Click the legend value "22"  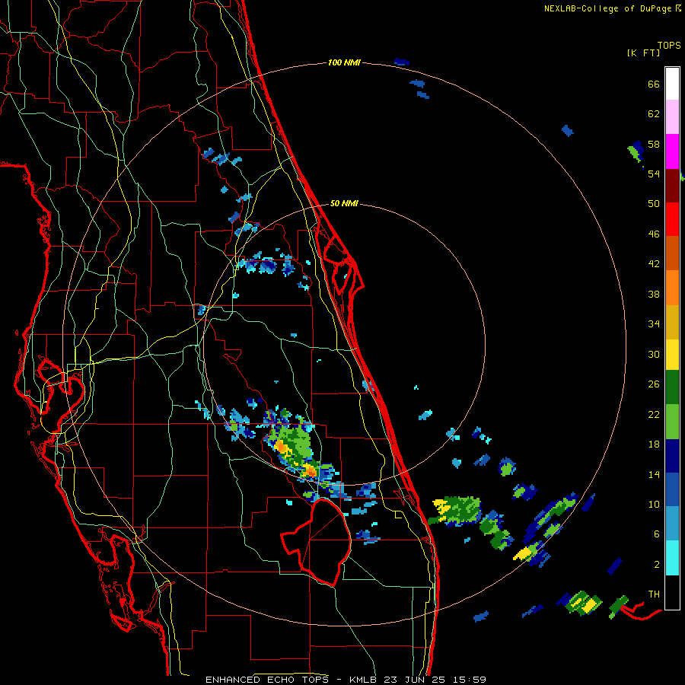pos(654,414)
